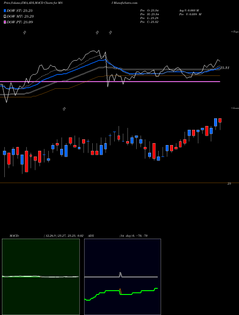The image size is (239, 315).
Task: Click the 'MACD:' panel label
Action: pyautogui.click(x=14, y=236)
